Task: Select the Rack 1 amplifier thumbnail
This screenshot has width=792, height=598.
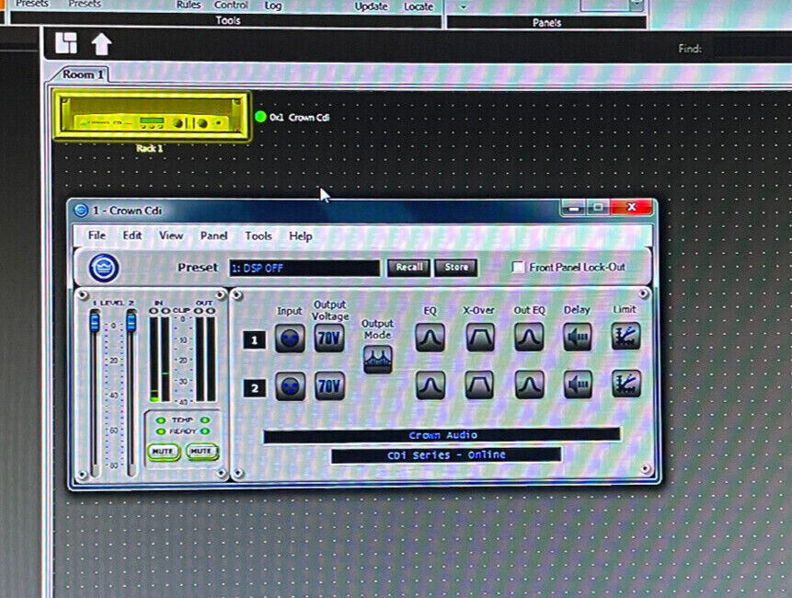Action: pyautogui.click(x=152, y=117)
